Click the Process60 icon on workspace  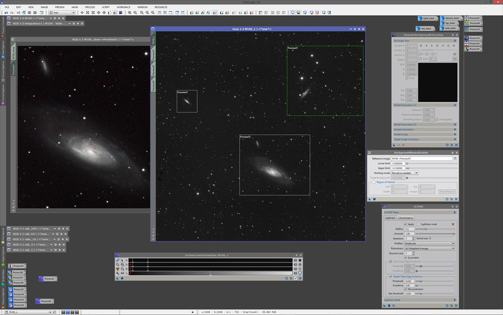45,301
